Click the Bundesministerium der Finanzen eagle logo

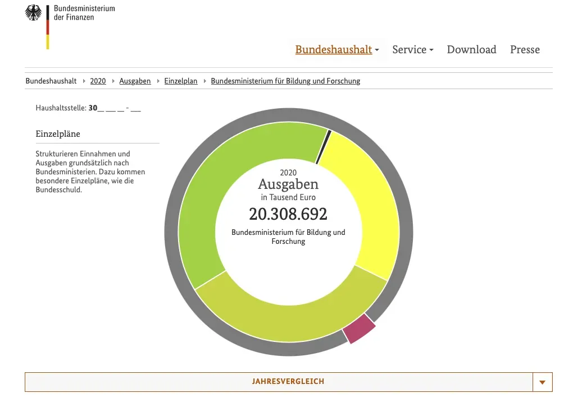point(34,13)
